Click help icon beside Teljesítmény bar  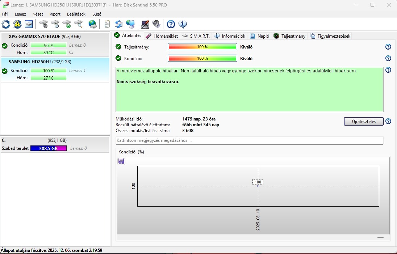tap(388, 47)
